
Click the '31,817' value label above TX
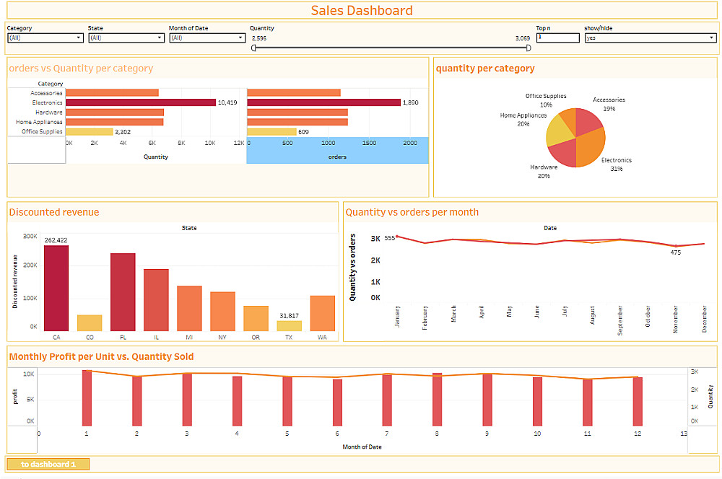pos(290,316)
